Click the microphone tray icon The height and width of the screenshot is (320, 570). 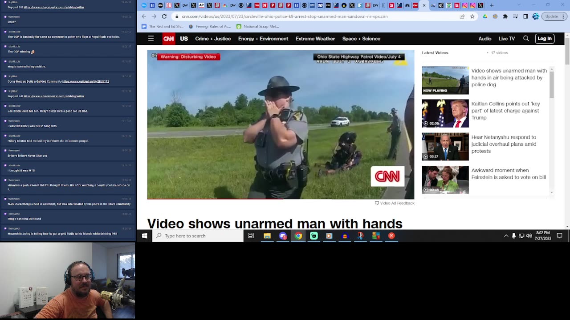(513, 236)
